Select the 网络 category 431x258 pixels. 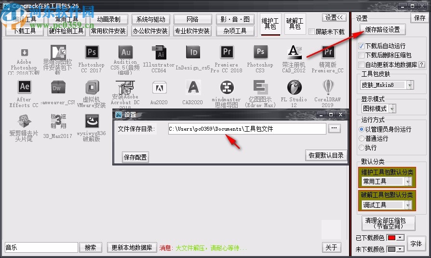click(192, 19)
